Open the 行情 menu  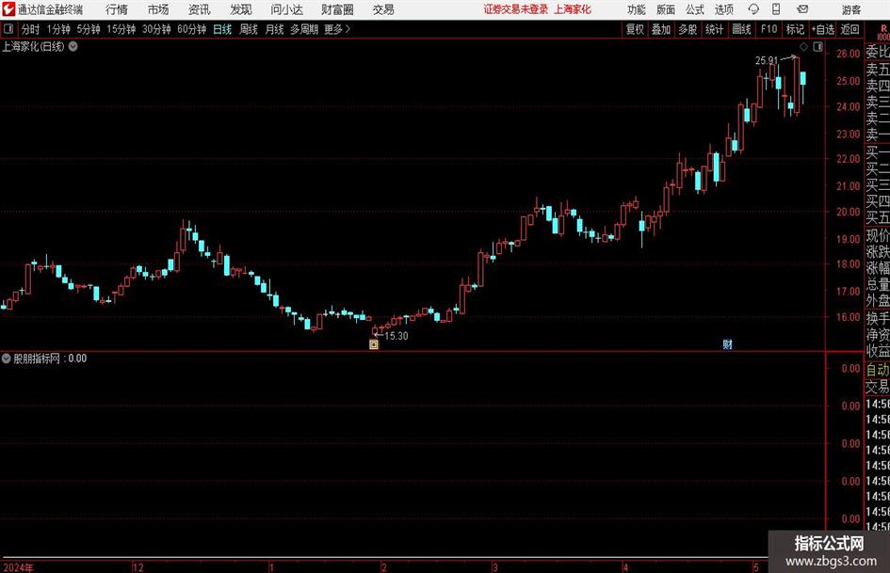tap(117, 9)
